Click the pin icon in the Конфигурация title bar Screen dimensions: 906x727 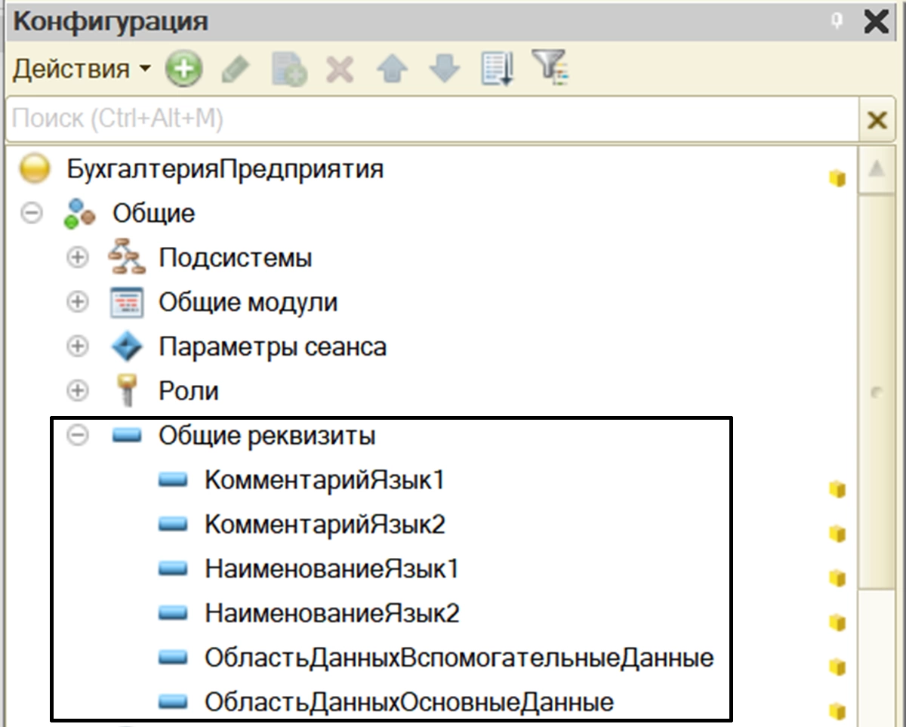837,22
